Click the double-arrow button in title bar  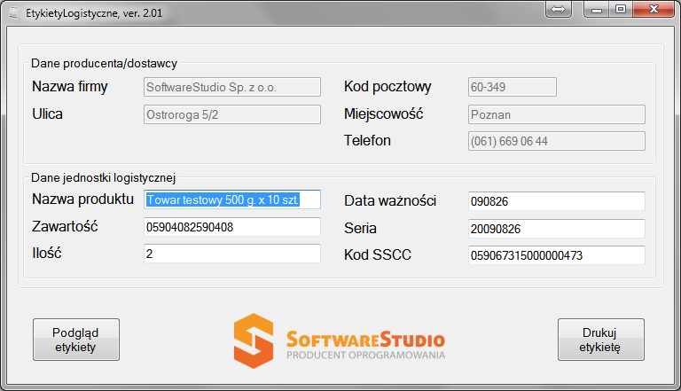point(558,9)
